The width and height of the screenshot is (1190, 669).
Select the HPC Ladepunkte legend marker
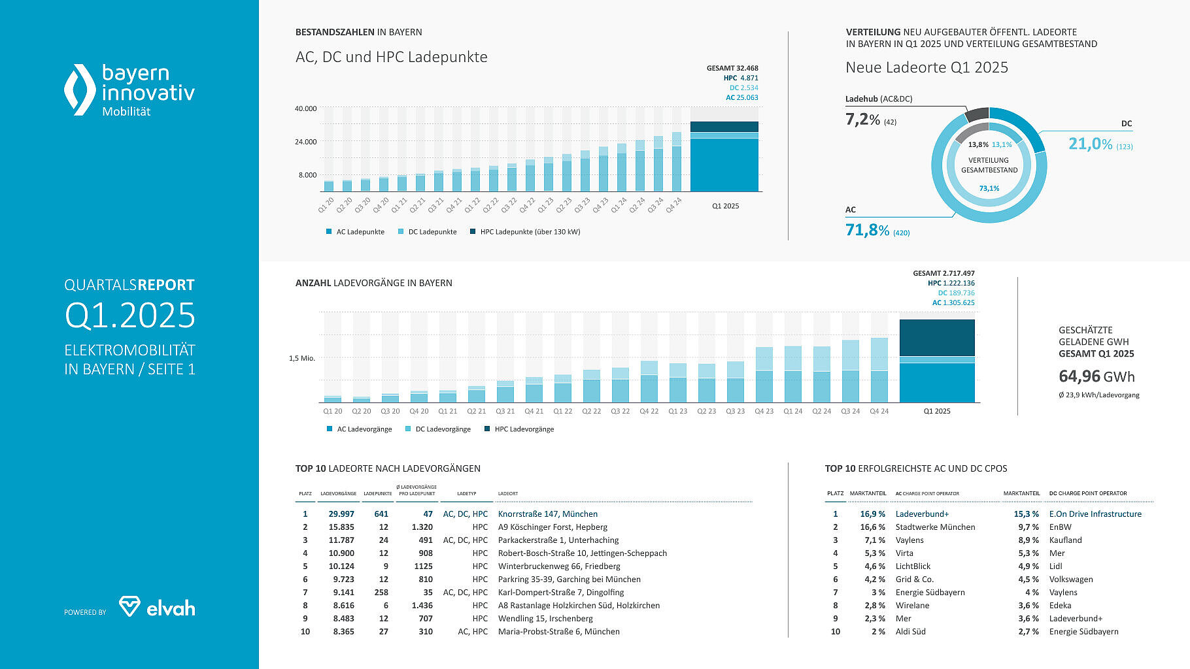coord(473,232)
